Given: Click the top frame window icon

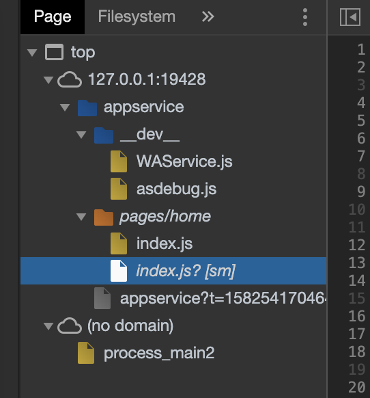Looking at the screenshot, I should pos(54,52).
